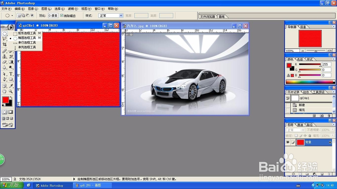337x189 pixels.
Task: Click the R red channel slider
Action: click(x=310, y=64)
